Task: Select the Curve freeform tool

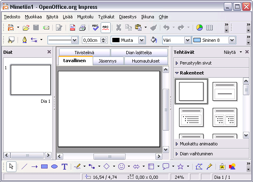Action: pos(77,166)
